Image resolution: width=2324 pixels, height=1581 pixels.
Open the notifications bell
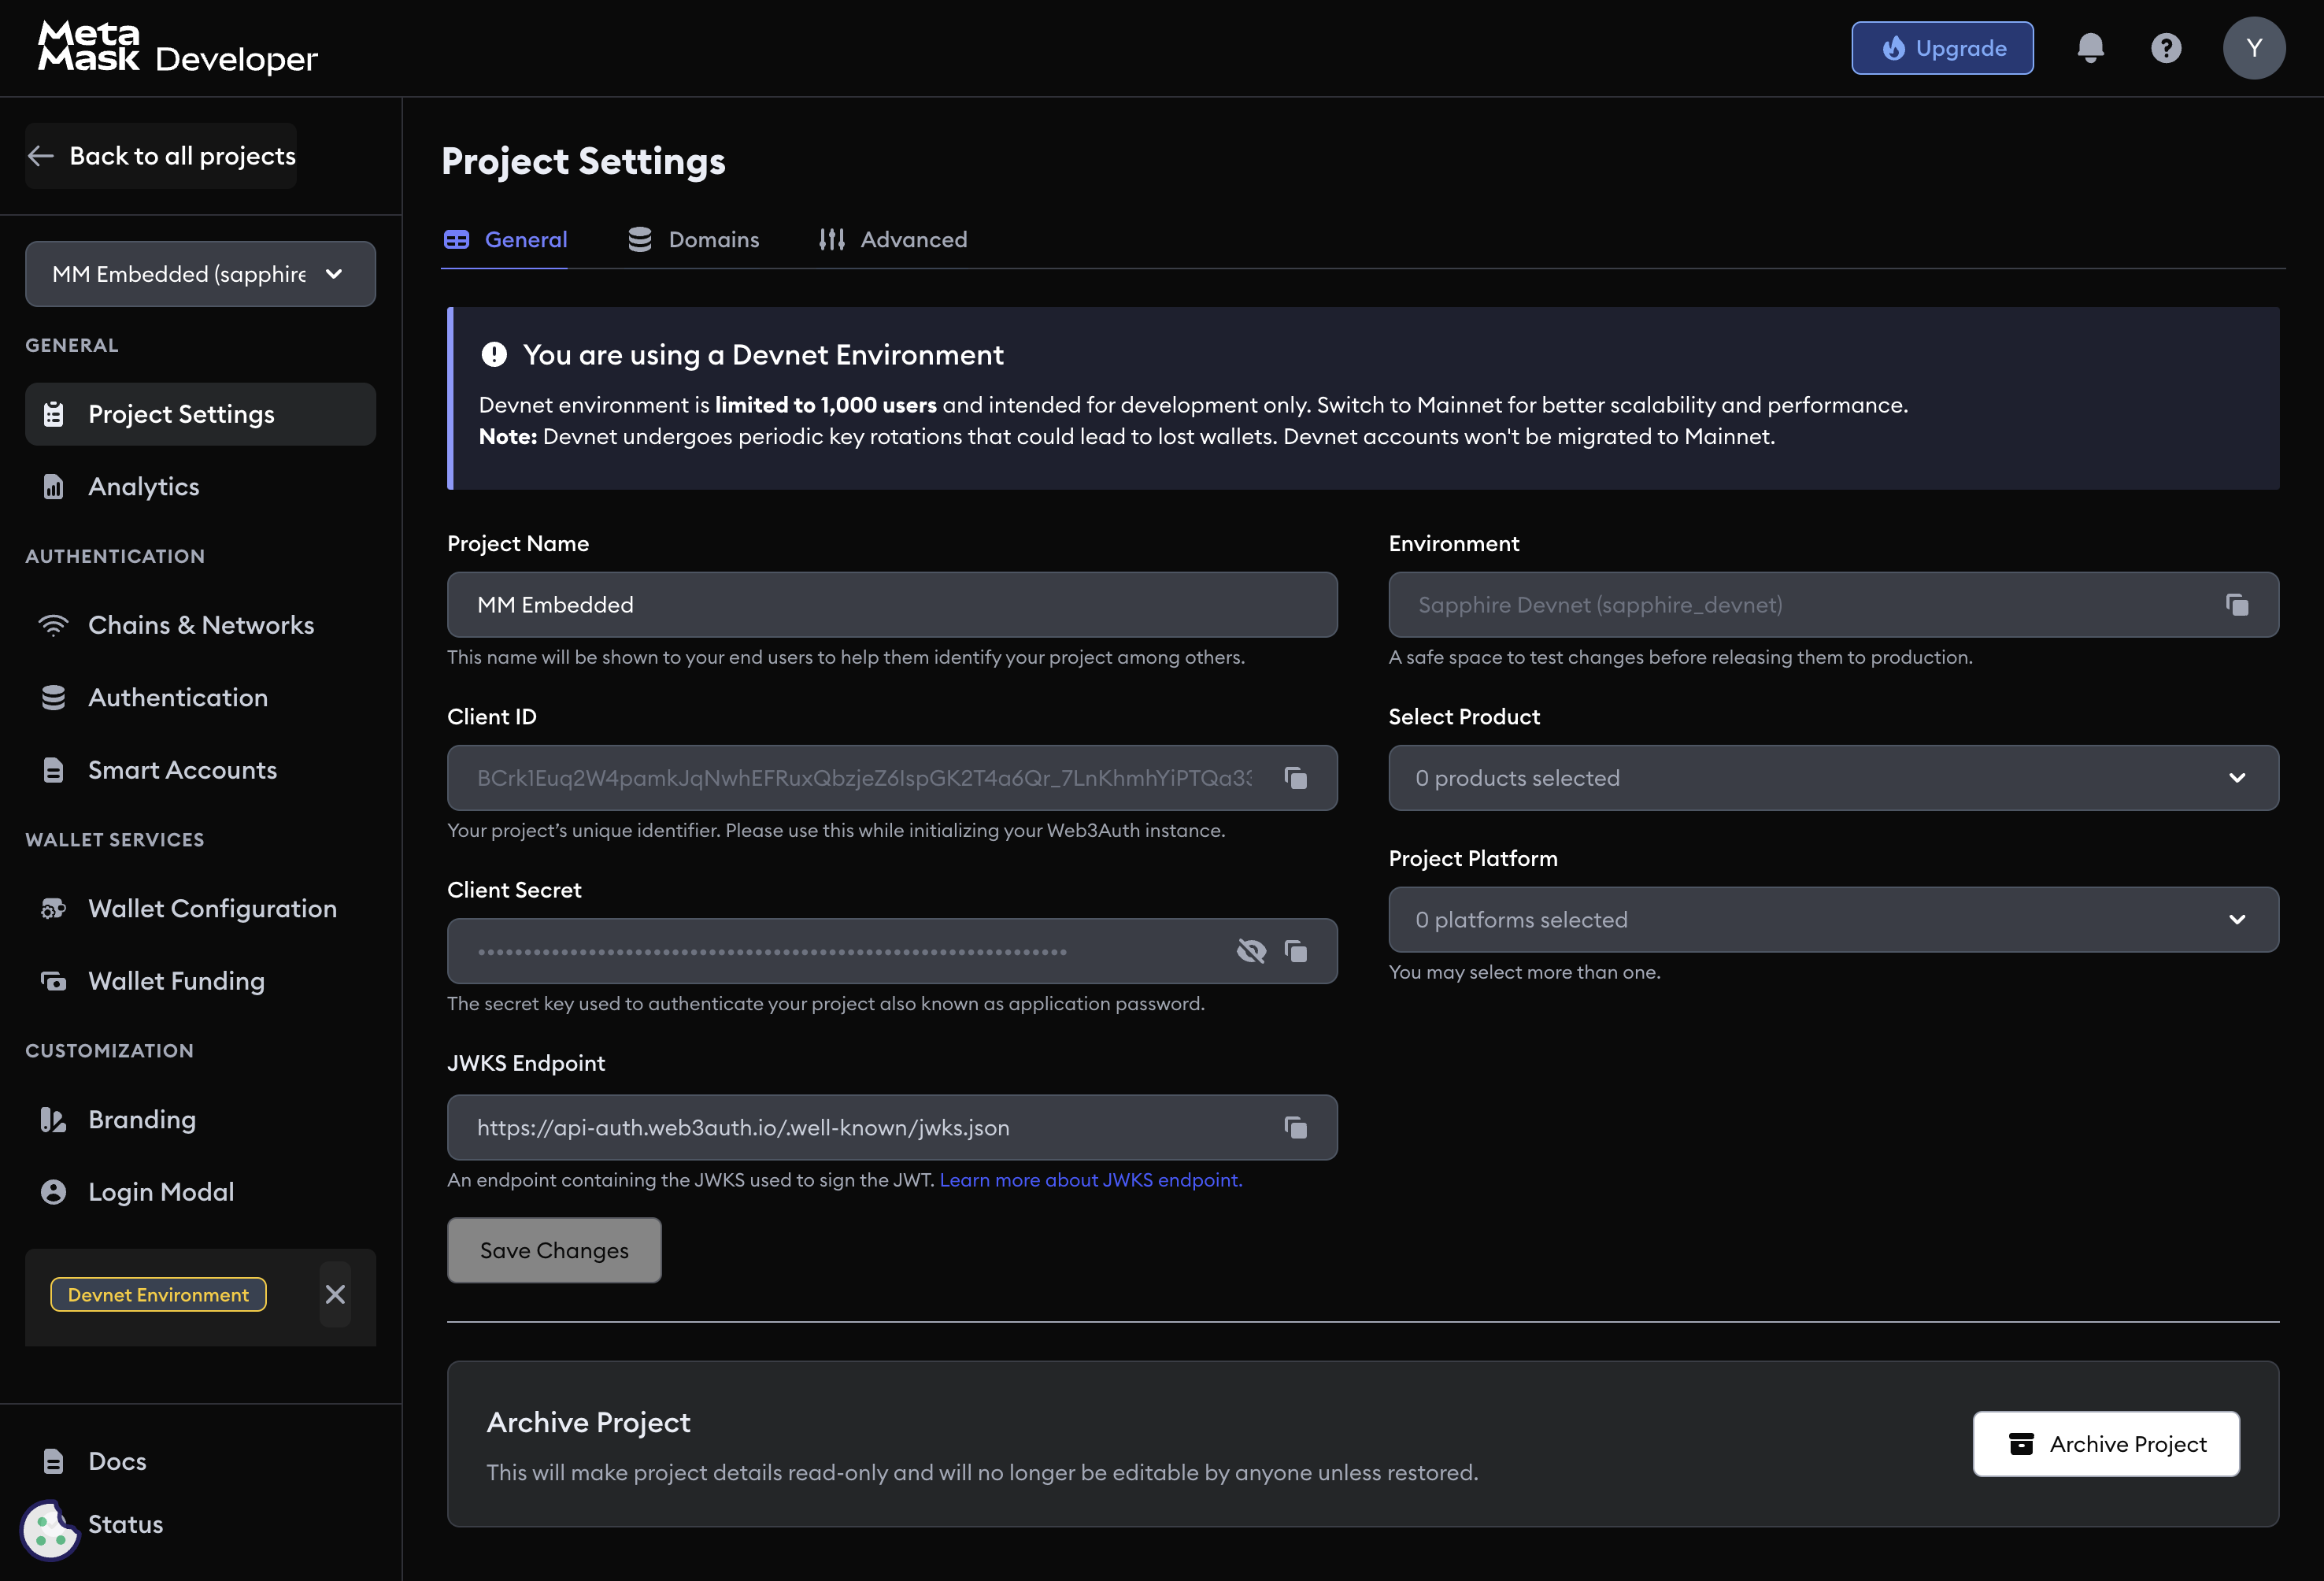click(x=2090, y=48)
